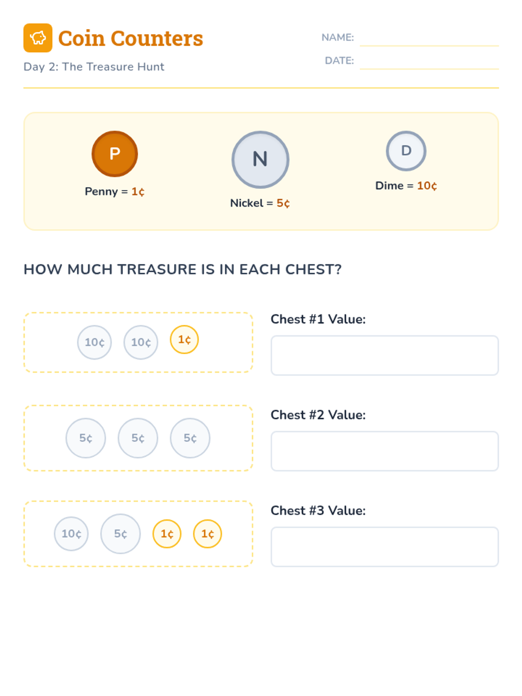Click the 10¢ coin in Chest #3
522x696 pixels.
pyautogui.click(x=71, y=534)
